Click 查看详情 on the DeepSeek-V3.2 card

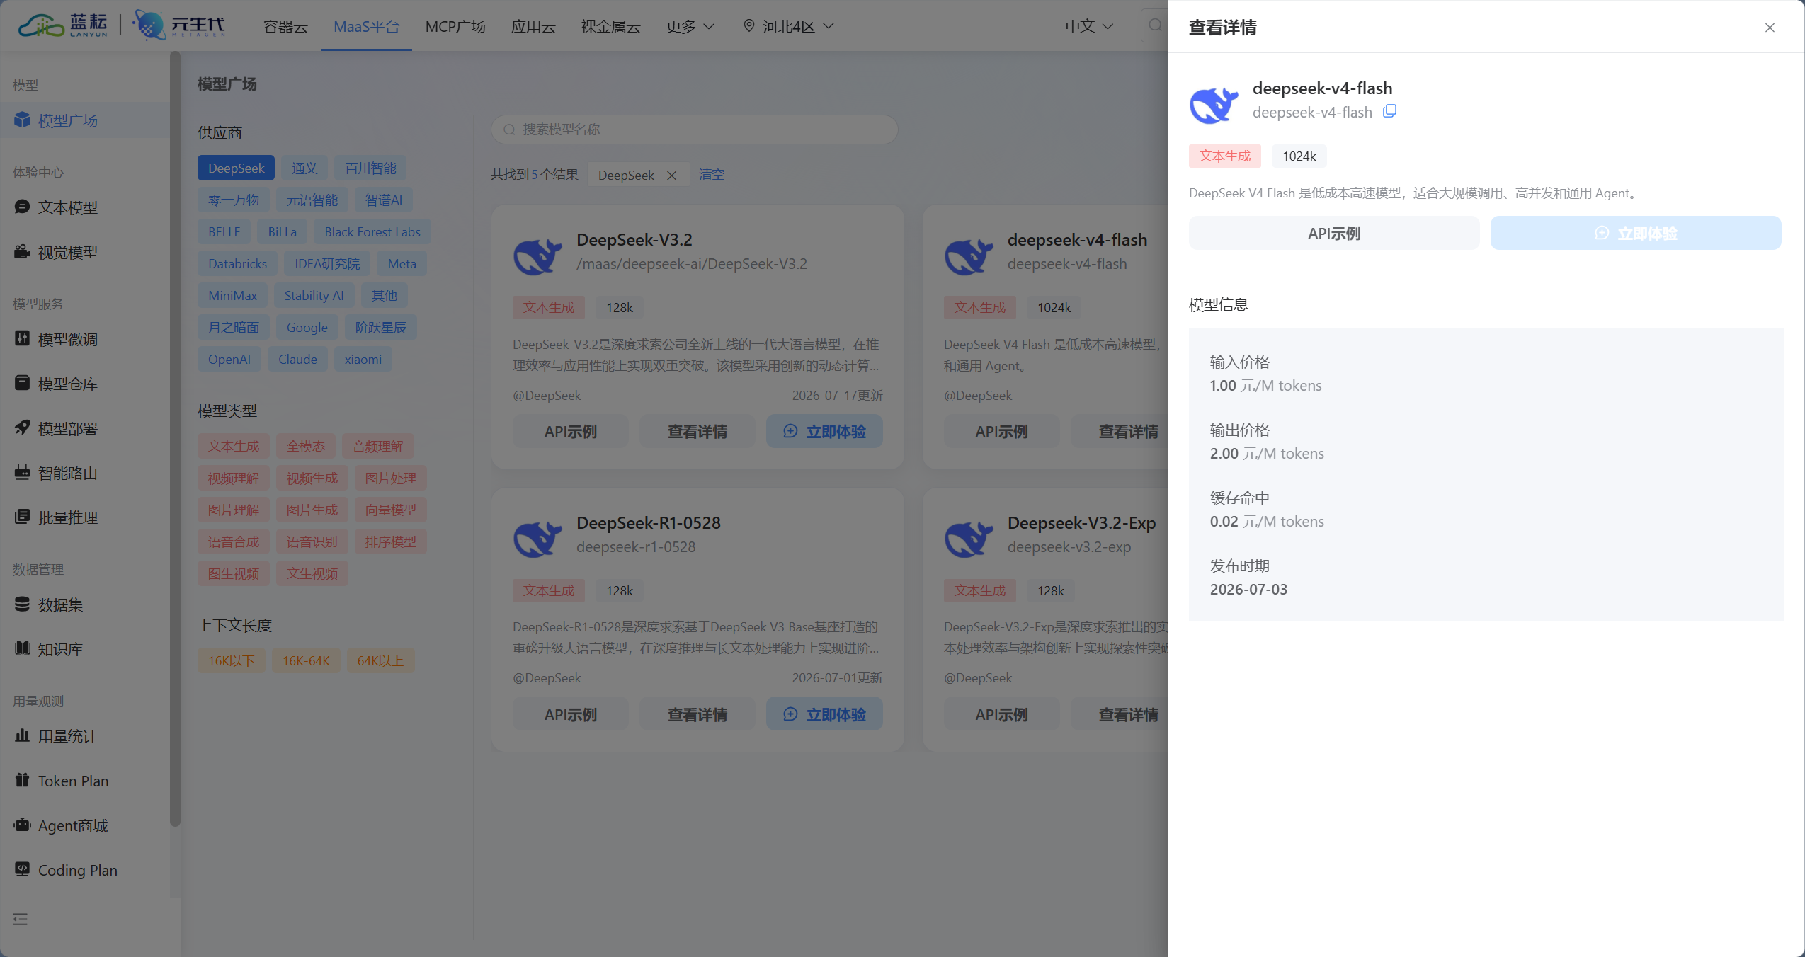697,431
